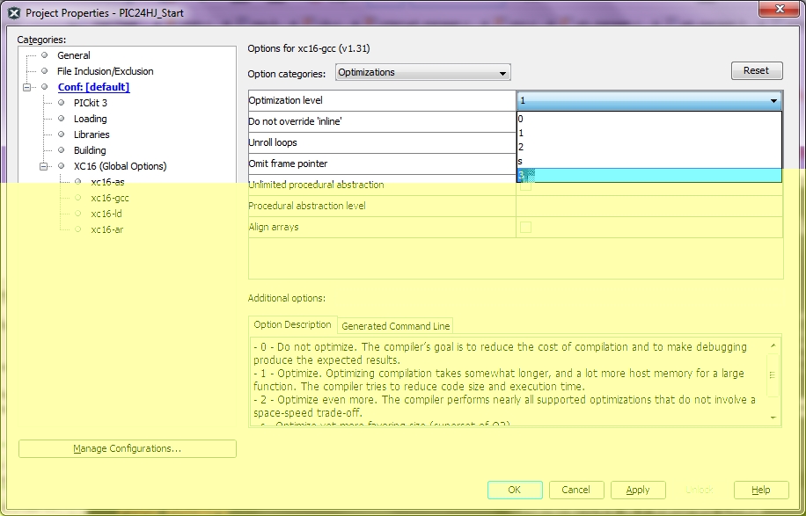806x516 pixels.
Task: Select xc16-gcc in the tree
Action: coord(109,198)
